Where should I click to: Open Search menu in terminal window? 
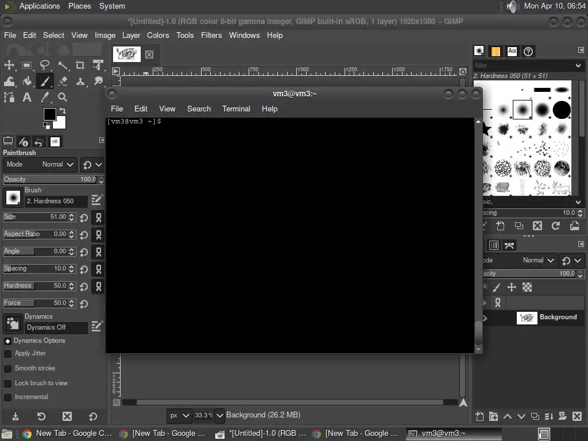[199, 109]
